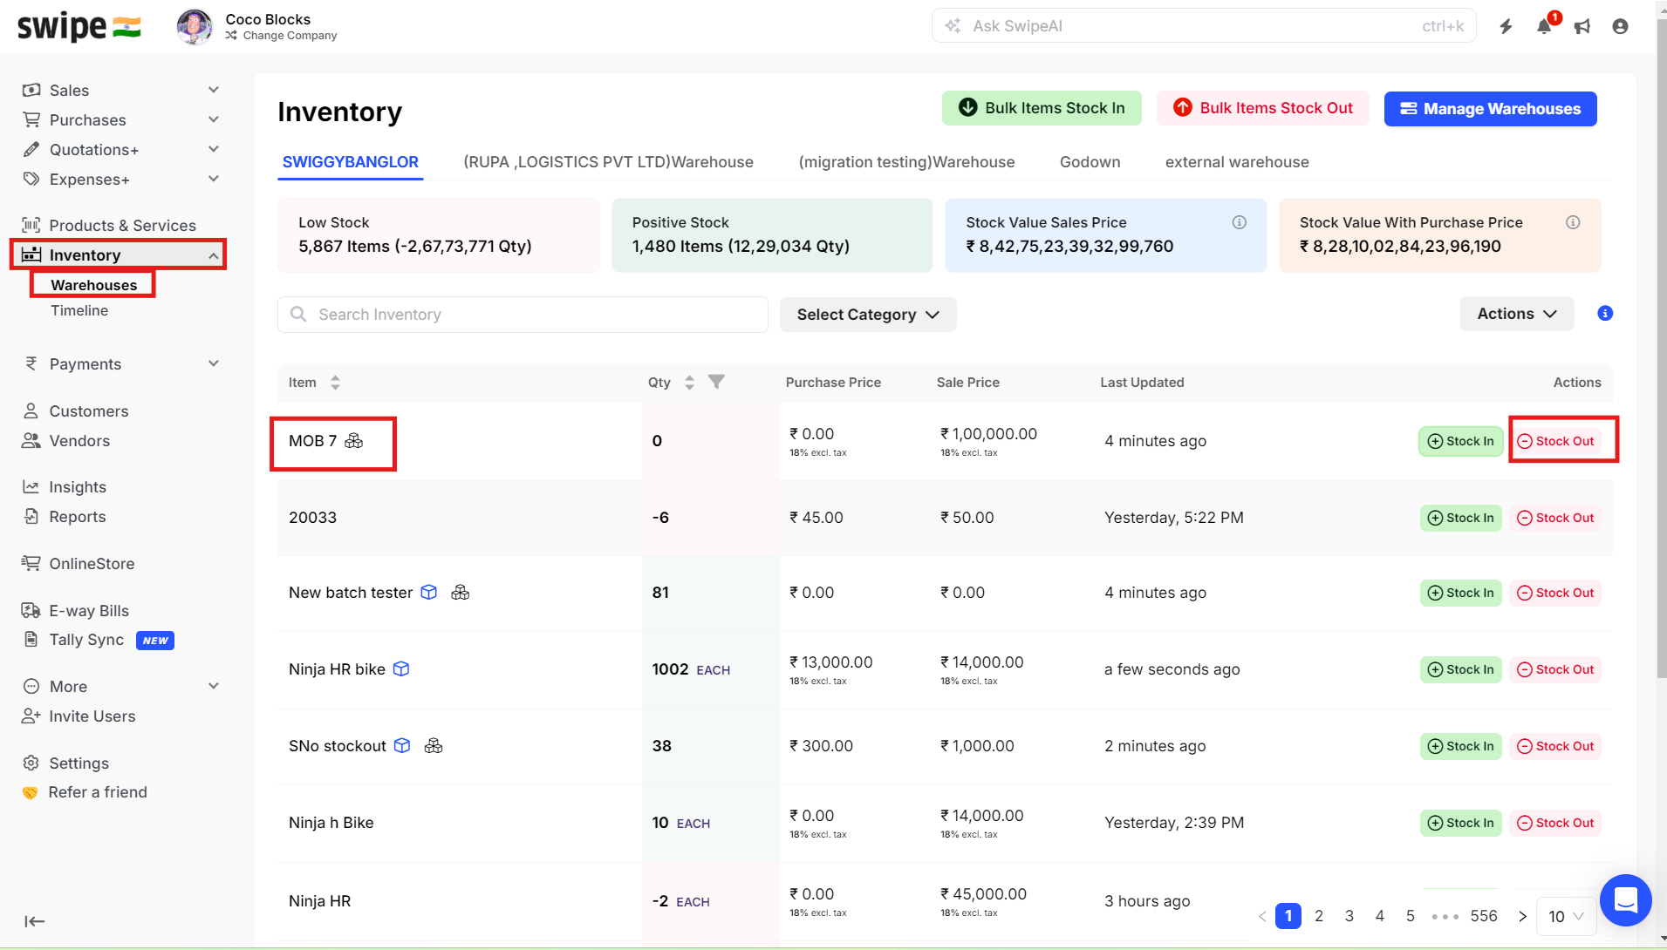Switch to the Godown warehouse tab

point(1090,162)
